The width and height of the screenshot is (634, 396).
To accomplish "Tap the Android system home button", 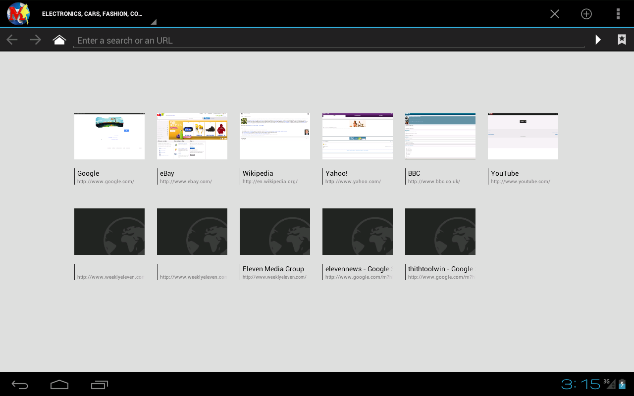I will click(x=59, y=385).
